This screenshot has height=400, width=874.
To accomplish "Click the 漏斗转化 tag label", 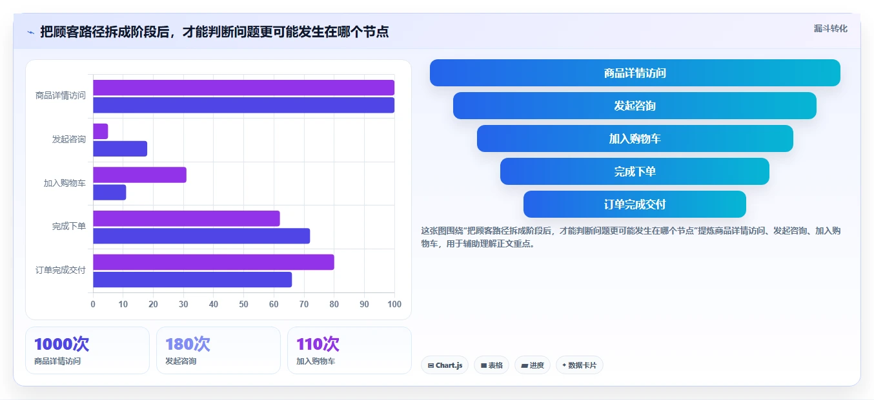I will tap(830, 28).
